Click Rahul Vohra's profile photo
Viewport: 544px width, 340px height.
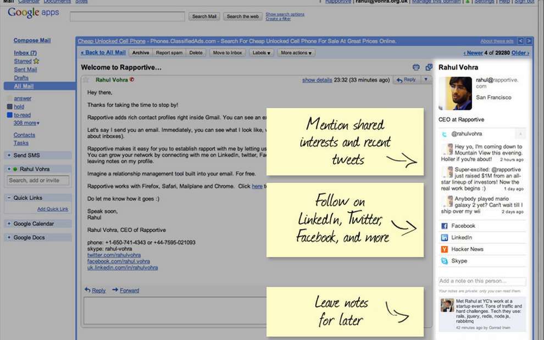[x=455, y=93]
